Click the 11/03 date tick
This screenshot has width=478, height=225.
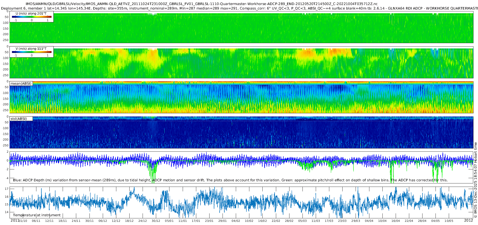pos(316,221)
